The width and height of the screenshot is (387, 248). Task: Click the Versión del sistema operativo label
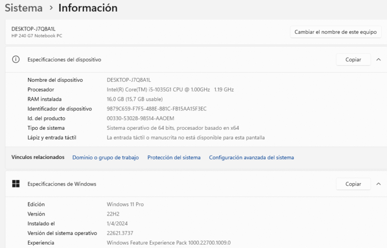(62, 233)
